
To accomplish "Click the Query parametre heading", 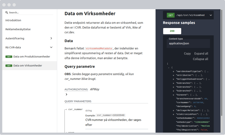I will click(79, 66).
